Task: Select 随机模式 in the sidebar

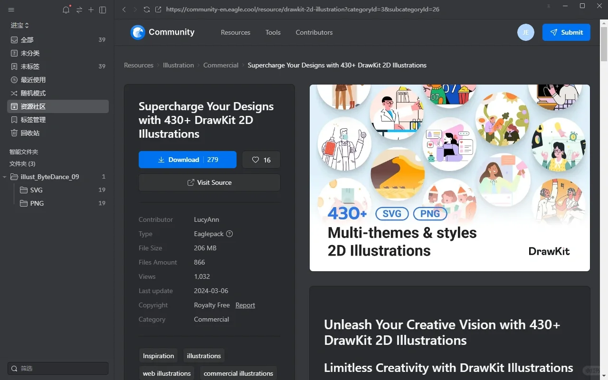Action: (x=58, y=93)
